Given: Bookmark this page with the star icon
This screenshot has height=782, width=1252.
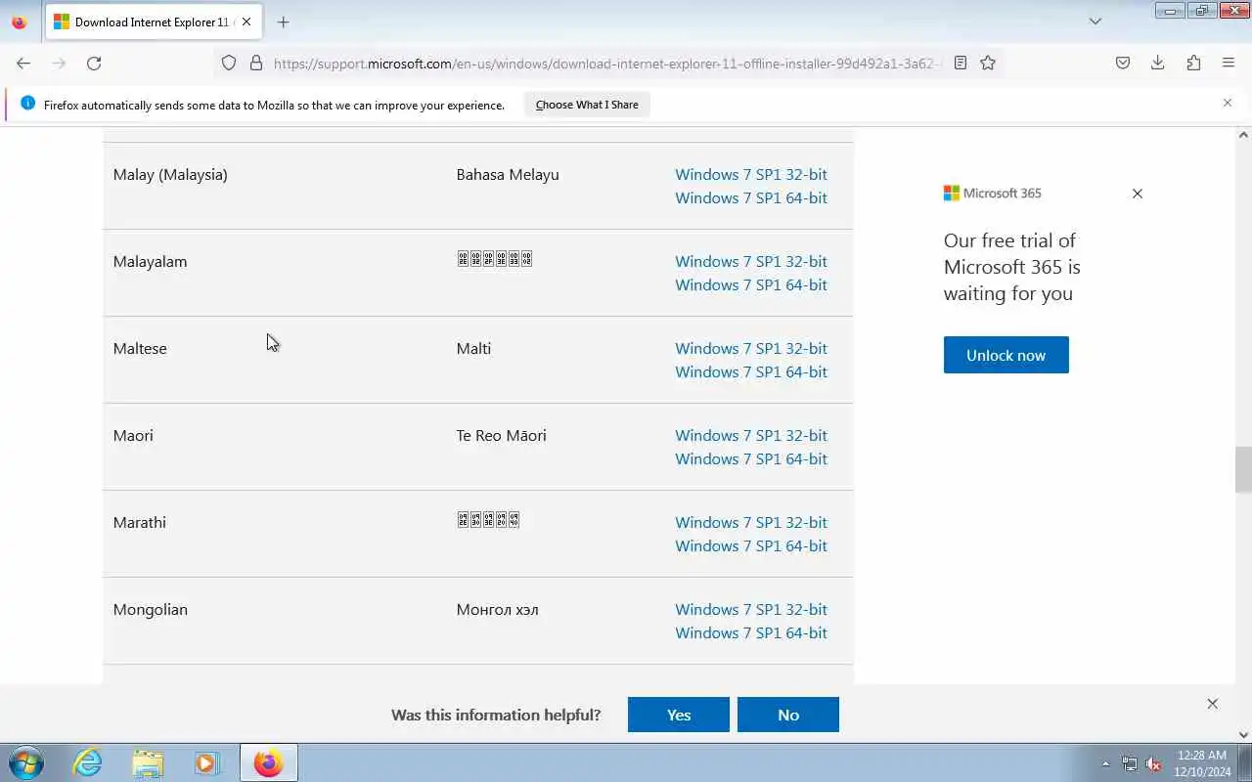Looking at the screenshot, I should (988, 63).
